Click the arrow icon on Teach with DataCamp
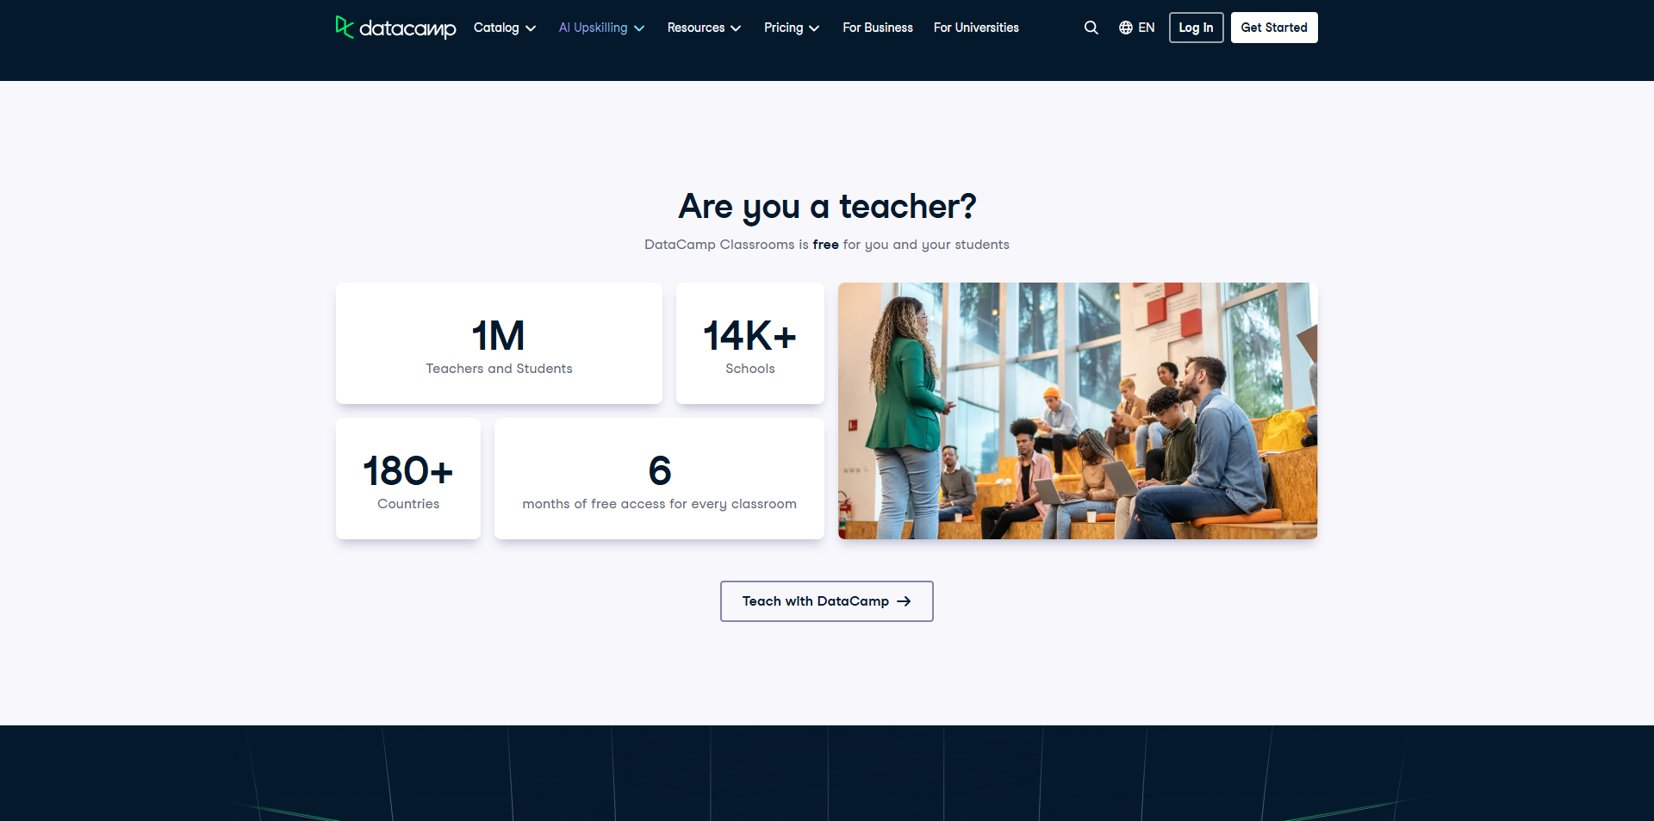1654x821 pixels. (x=905, y=601)
